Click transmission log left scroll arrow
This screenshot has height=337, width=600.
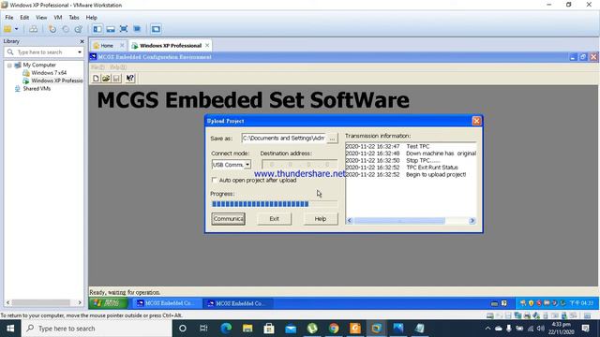tap(349, 221)
